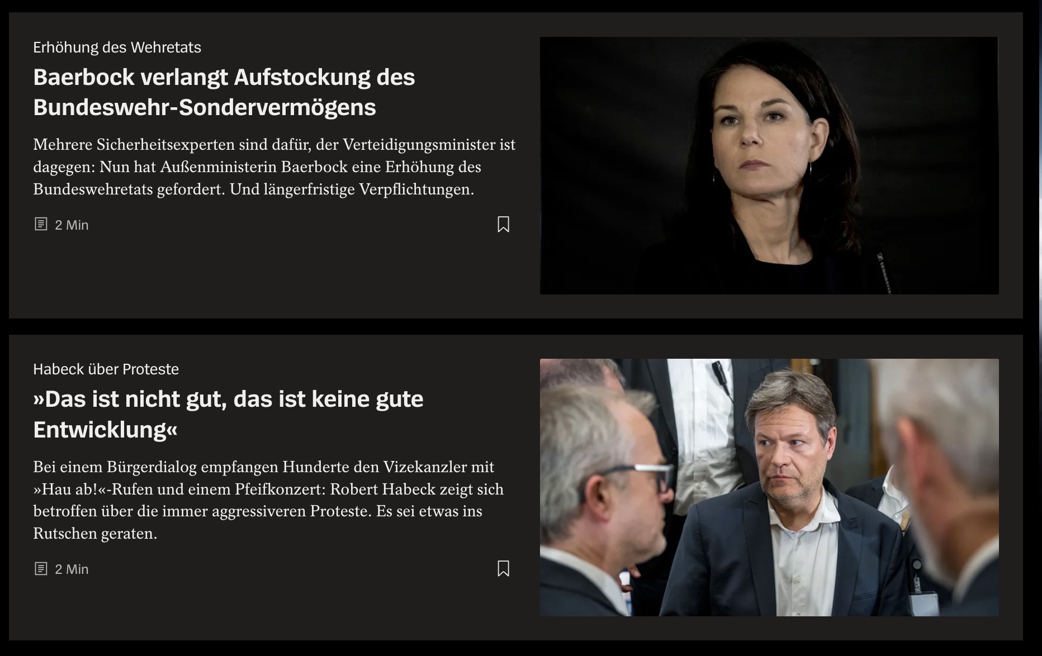Open headline '»Das ist nicht gut, das ist keine gute Entwicklung«'
Image resolution: width=1042 pixels, height=656 pixels.
tap(228, 415)
